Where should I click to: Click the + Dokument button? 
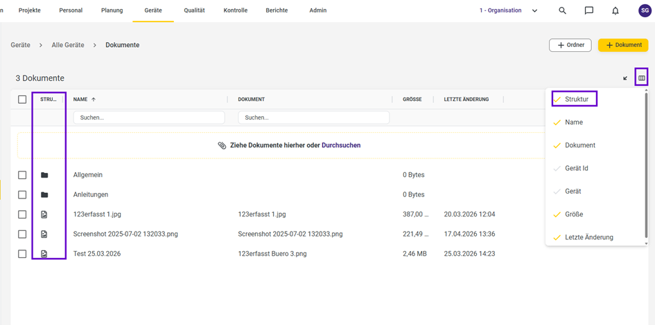coord(623,45)
